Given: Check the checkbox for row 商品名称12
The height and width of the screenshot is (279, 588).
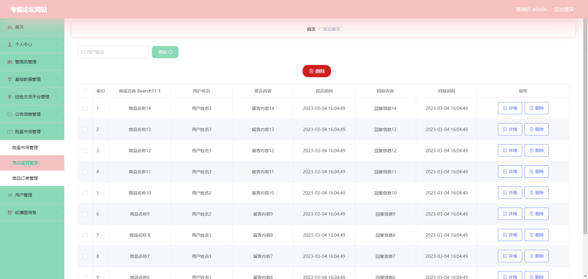Looking at the screenshot, I should (x=85, y=151).
